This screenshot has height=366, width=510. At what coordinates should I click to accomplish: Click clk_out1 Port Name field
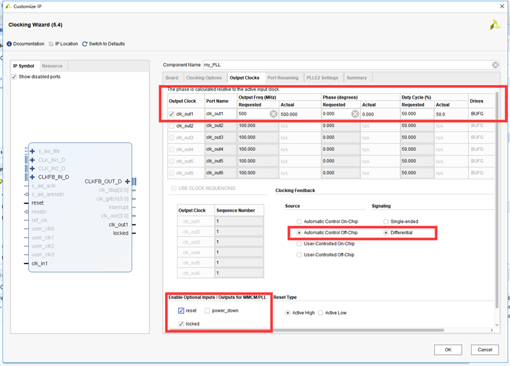click(221, 114)
